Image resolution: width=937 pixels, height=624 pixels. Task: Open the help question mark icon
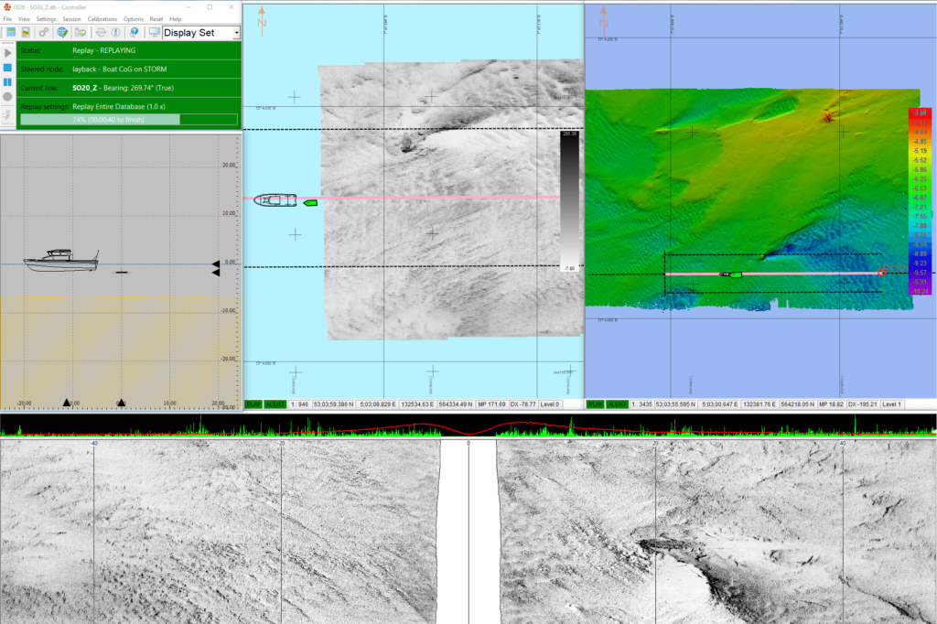point(135,32)
